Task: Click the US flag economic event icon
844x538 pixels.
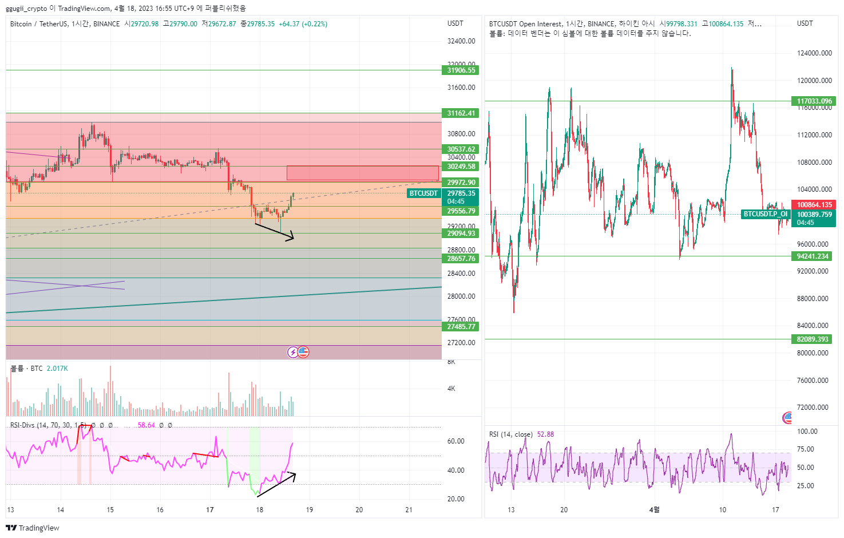Action: [303, 352]
